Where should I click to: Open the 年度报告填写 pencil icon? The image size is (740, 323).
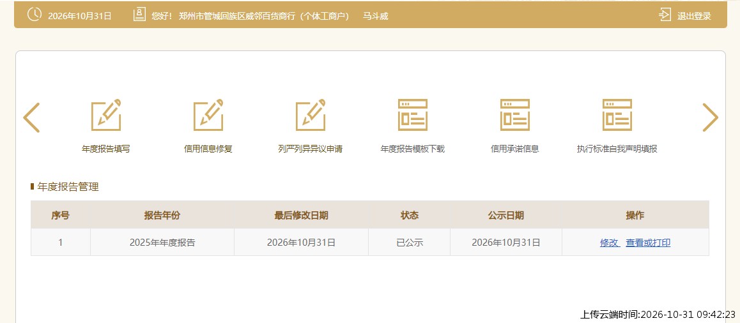coord(106,115)
